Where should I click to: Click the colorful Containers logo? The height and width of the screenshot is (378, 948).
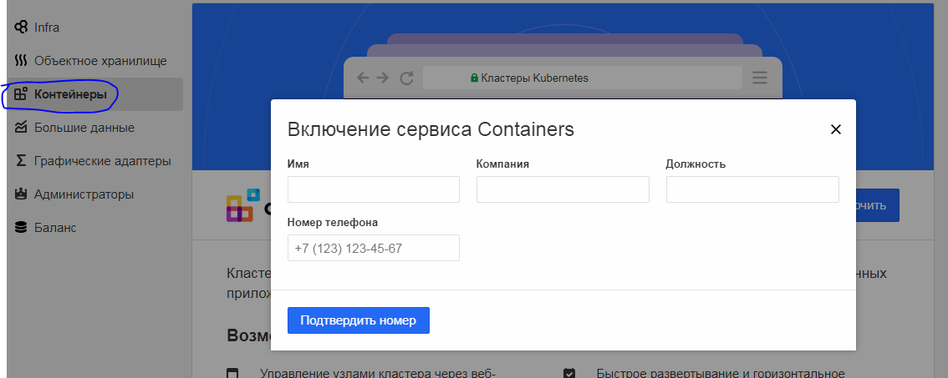click(240, 205)
